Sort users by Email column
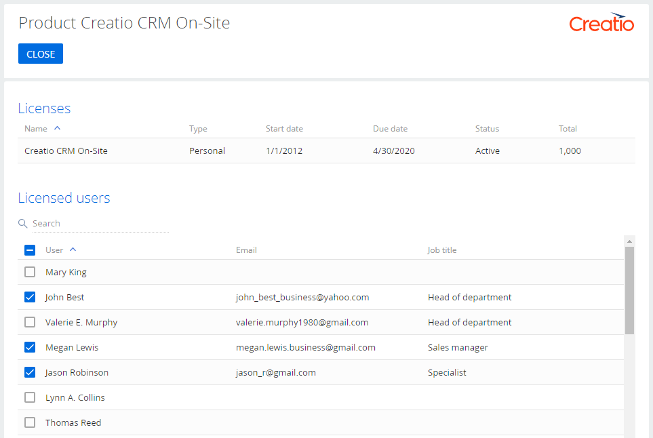Screen dimensions: 653x438 tap(246, 250)
